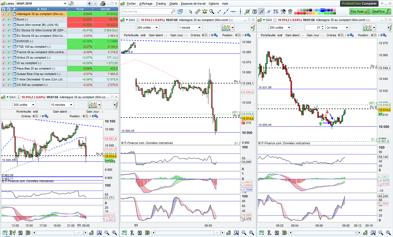
Task: Pick the horizontal line drawing tool
Action: point(233,11)
